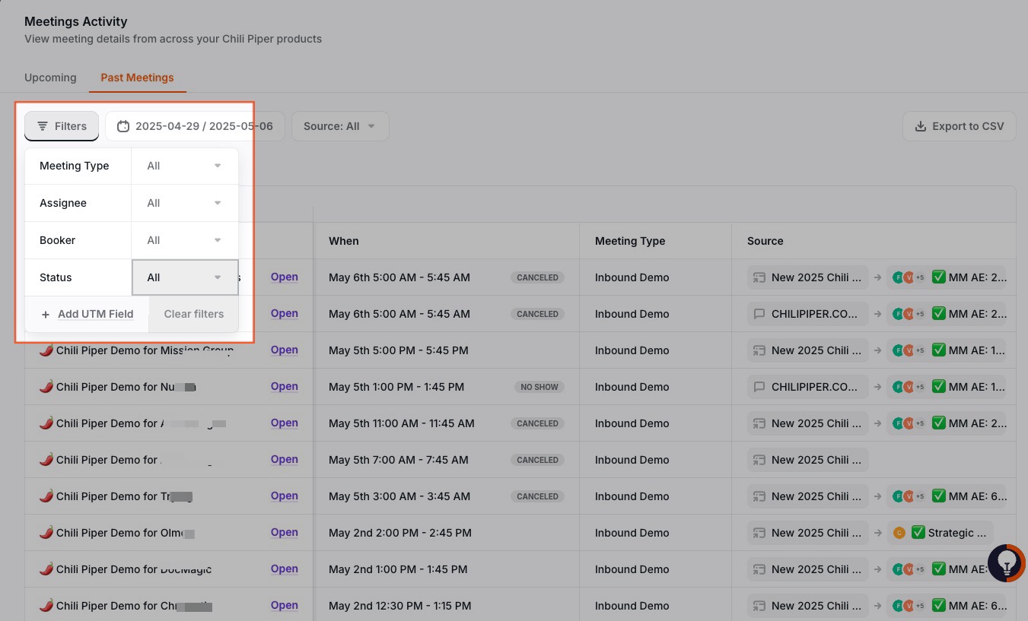This screenshot has width=1028, height=621.
Task: Open the date range picker 2025-04-29 / 2025-05-06
Action: pyautogui.click(x=195, y=126)
